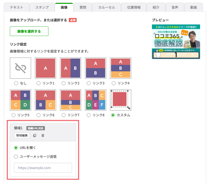Click the 画像を選択する button
209x183 pixels.
coord(29,31)
